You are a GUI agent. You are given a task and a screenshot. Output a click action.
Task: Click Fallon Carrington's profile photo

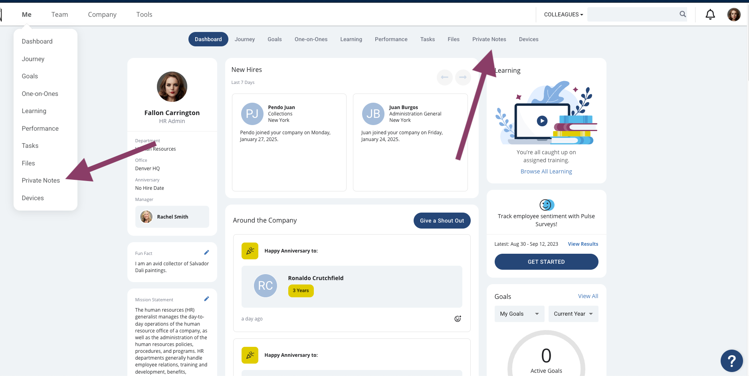(x=172, y=87)
